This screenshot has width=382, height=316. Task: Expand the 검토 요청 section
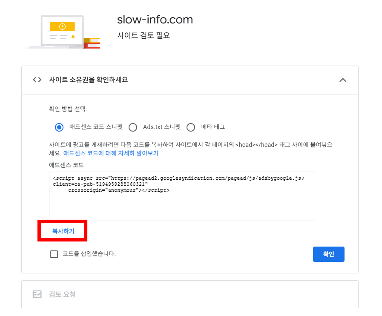pyautogui.click(x=190, y=295)
